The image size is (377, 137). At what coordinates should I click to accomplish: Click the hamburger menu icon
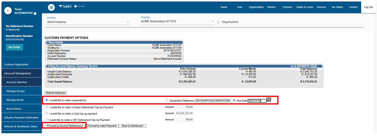[x=51, y=7]
